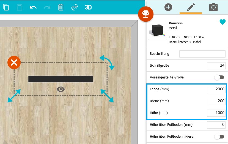228x144 pixels.
Task: Click the Beschriftung text field
Action: coord(202,54)
